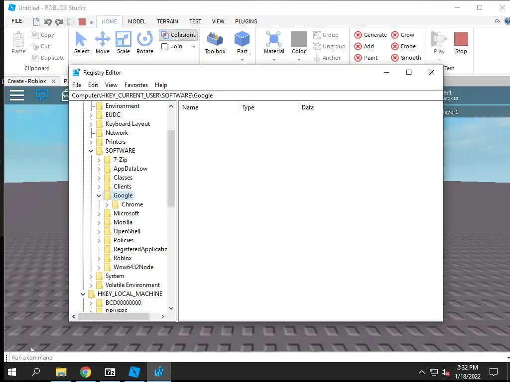
Task: Click the Ungroup button
Action: tap(329, 46)
